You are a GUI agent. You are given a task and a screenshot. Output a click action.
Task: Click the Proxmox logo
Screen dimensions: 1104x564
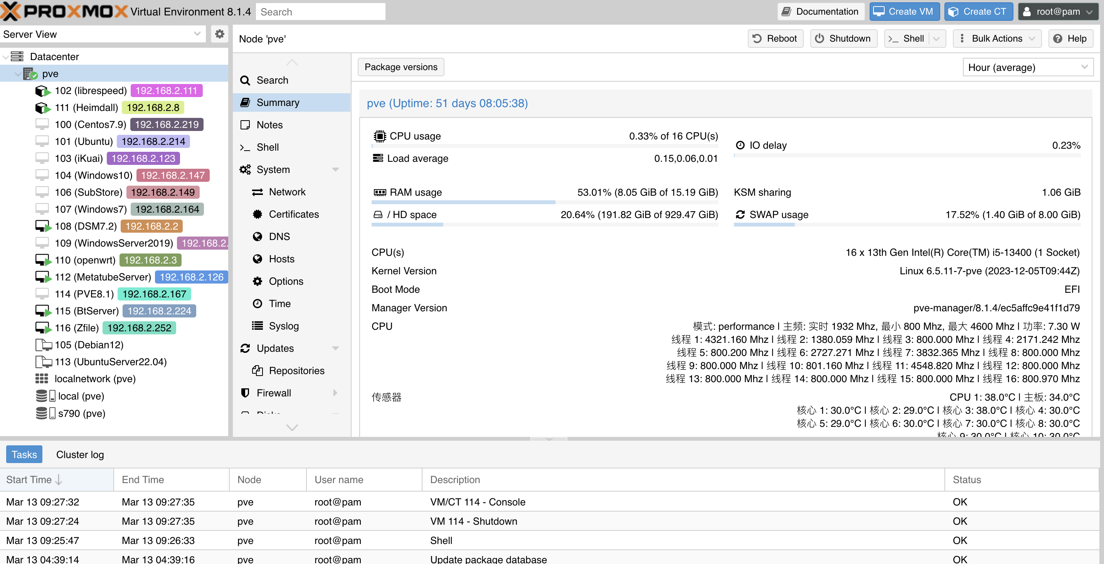point(64,12)
